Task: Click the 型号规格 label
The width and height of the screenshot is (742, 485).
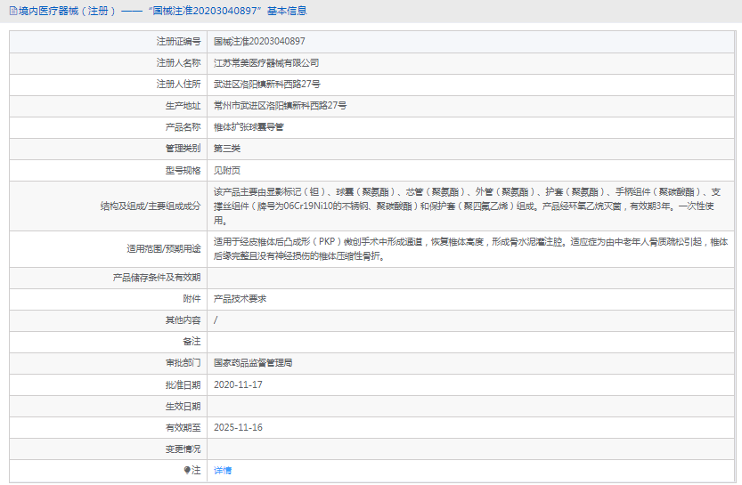Action: (183, 170)
